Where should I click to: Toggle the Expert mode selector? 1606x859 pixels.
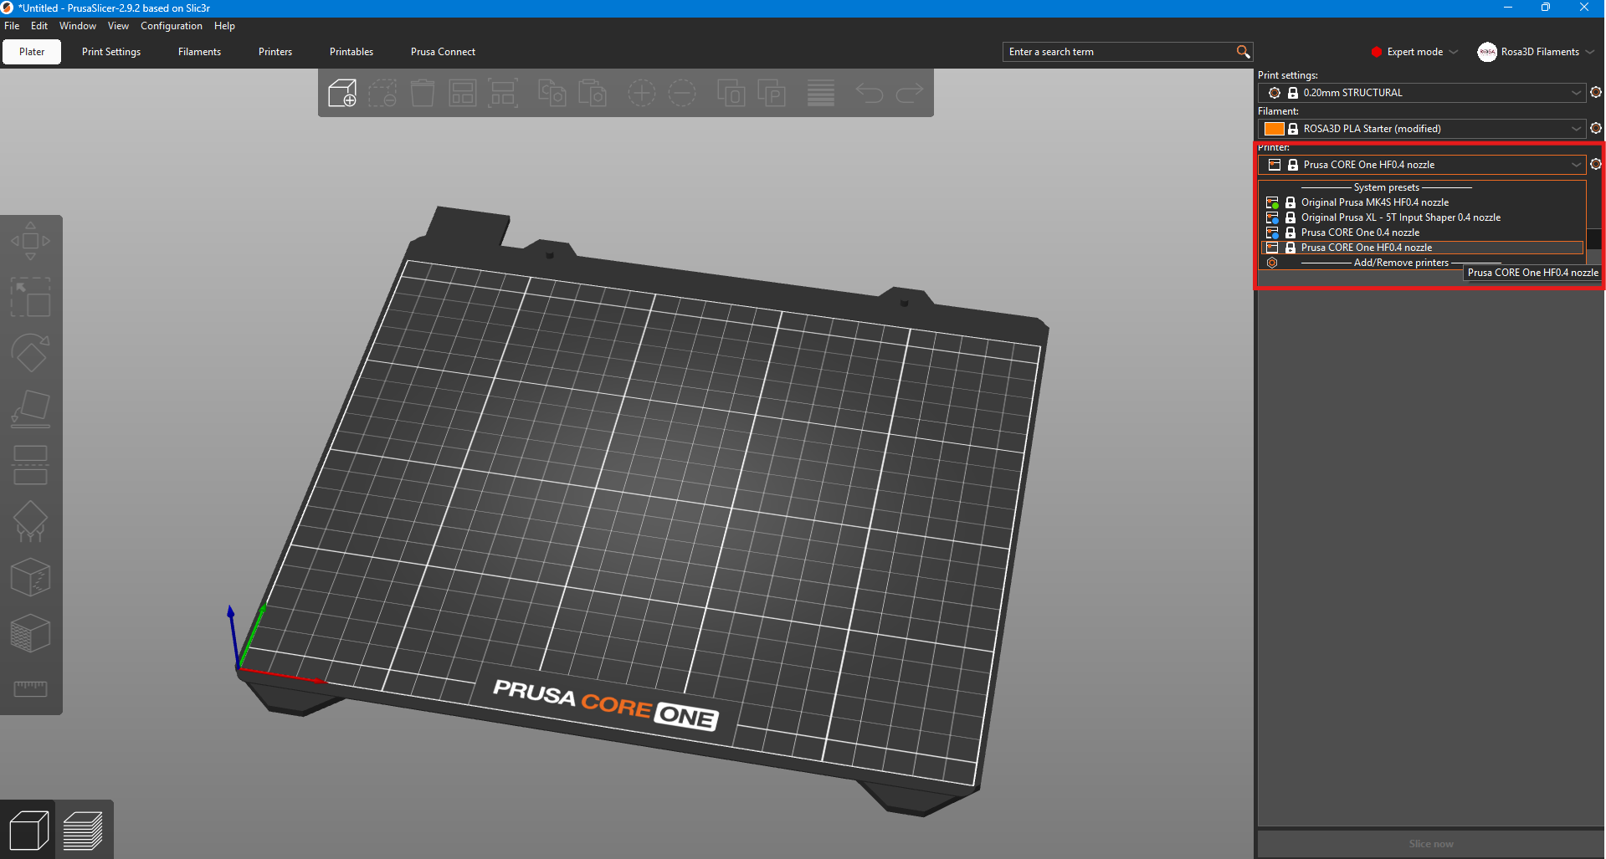pos(1414,52)
